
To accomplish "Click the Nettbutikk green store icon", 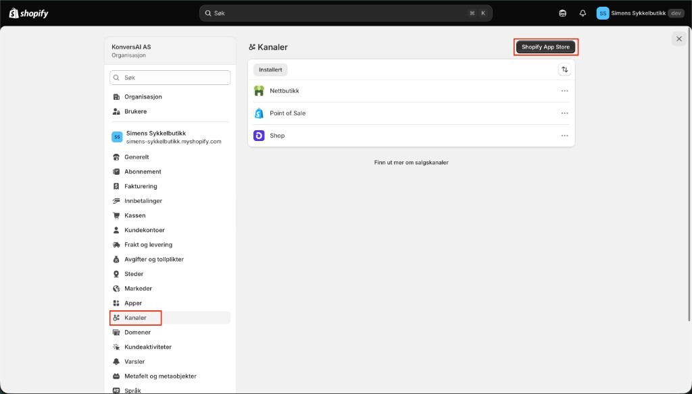I will click(x=259, y=91).
